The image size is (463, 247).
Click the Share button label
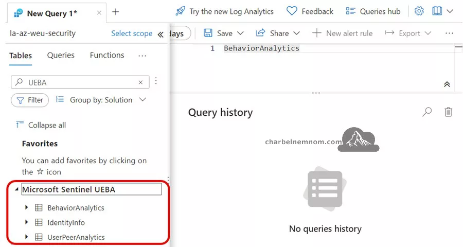[x=279, y=33]
